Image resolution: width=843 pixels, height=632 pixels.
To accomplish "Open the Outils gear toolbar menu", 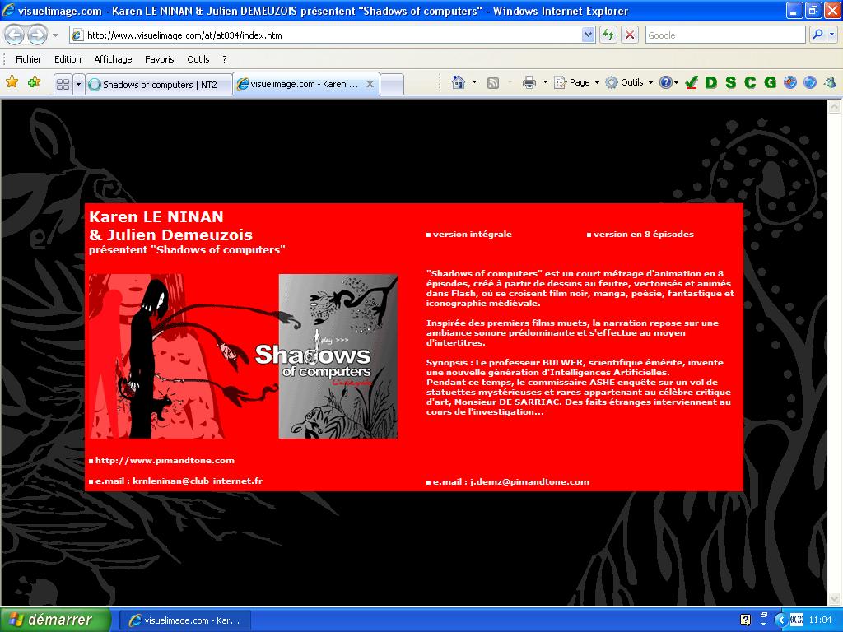I will (x=628, y=82).
